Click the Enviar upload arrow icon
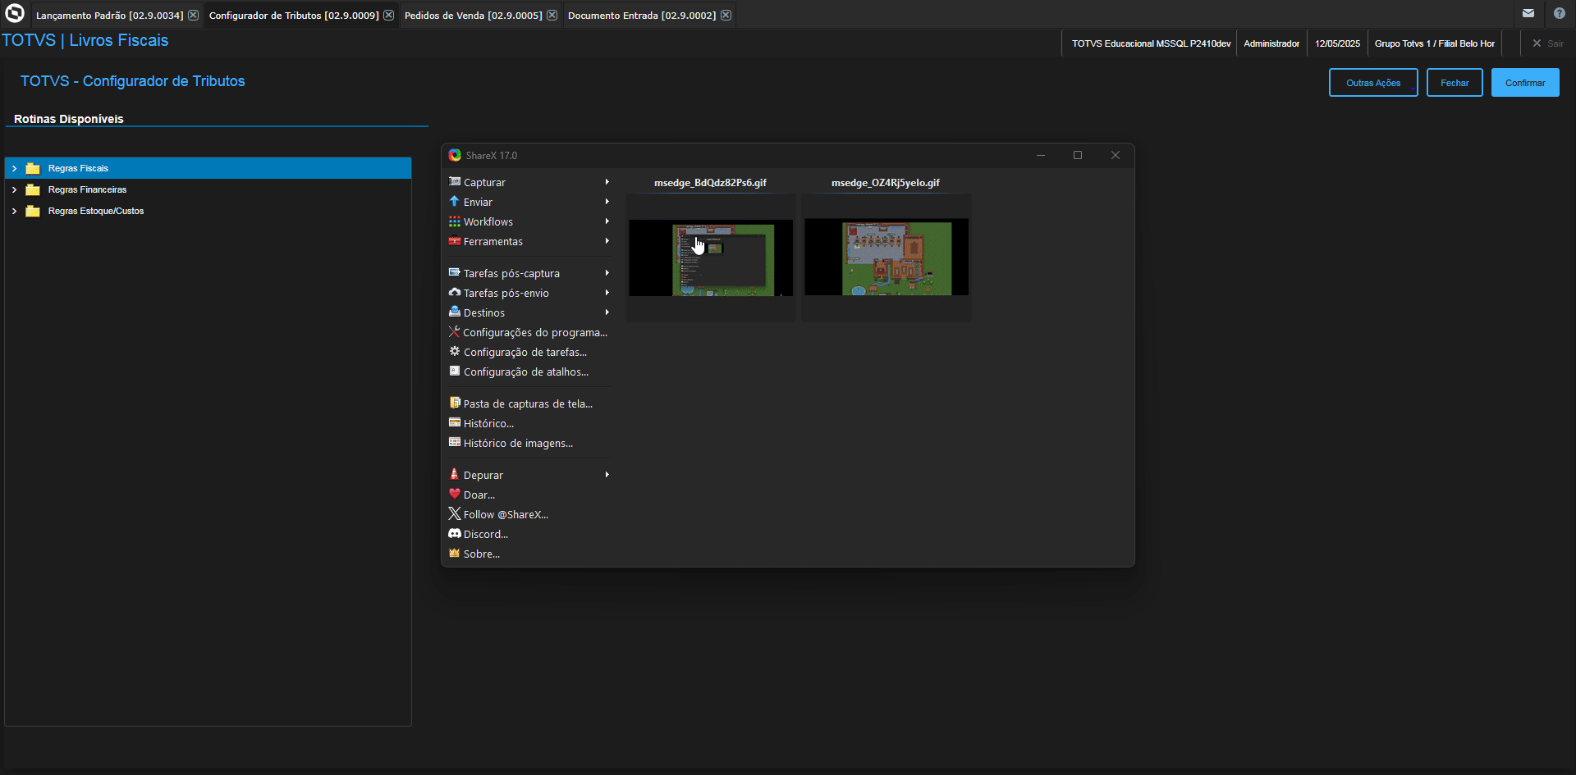This screenshot has height=775, width=1576. pos(455,202)
